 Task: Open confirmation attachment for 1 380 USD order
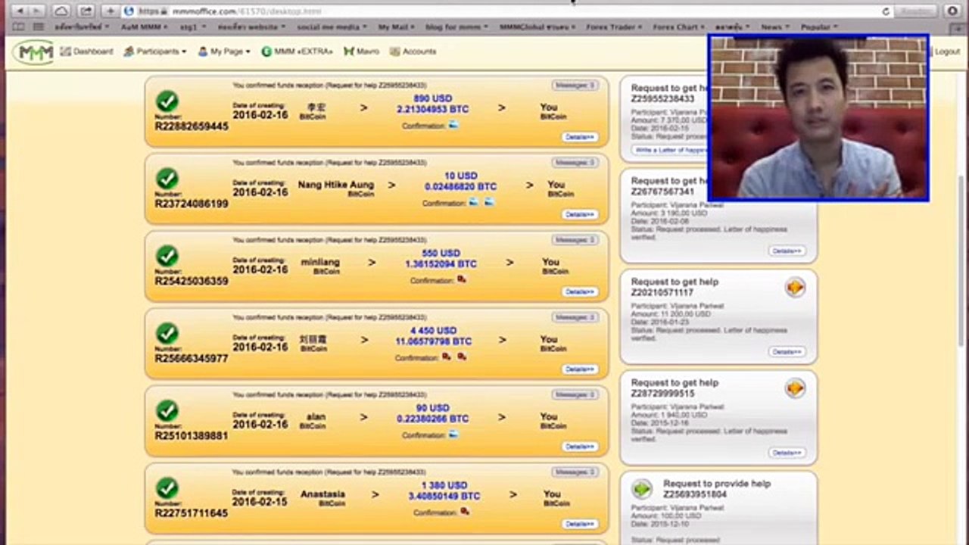coord(464,512)
